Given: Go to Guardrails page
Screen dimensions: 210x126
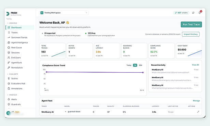Looking at the screenshot, I should tap(20, 104).
